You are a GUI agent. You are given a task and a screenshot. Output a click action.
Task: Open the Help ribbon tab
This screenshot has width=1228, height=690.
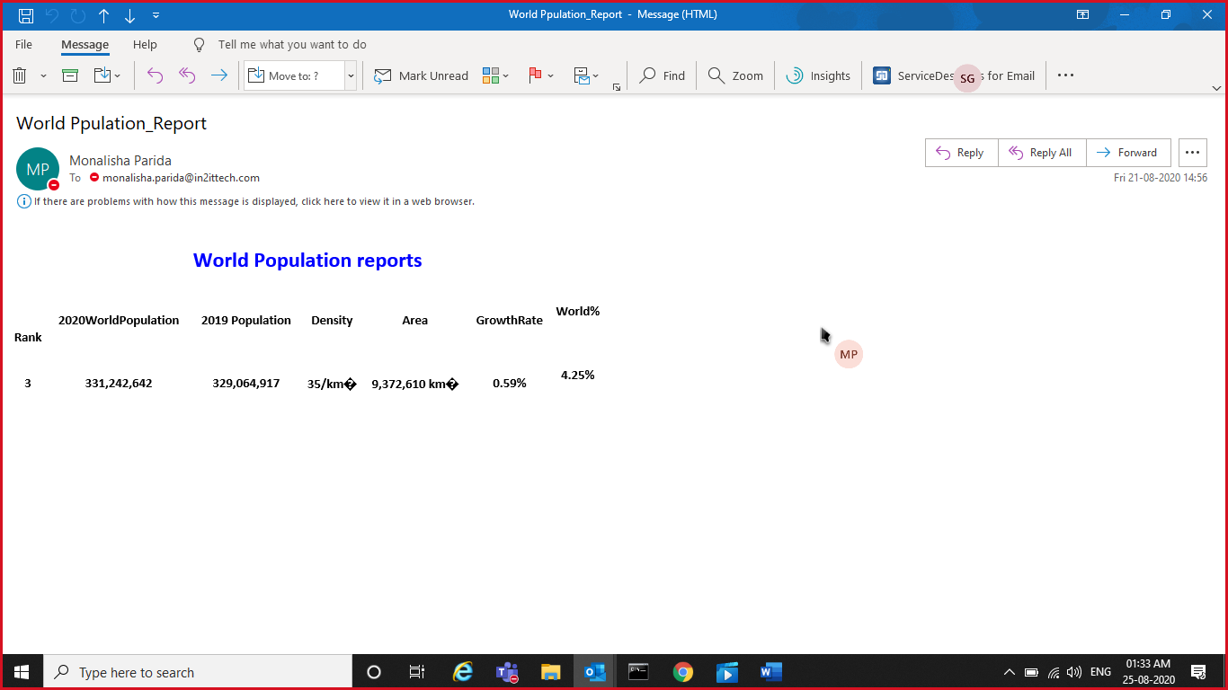pyautogui.click(x=145, y=45)
